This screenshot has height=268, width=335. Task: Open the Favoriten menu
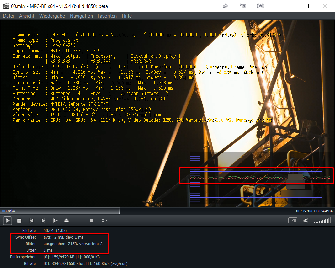pos(107,16)
